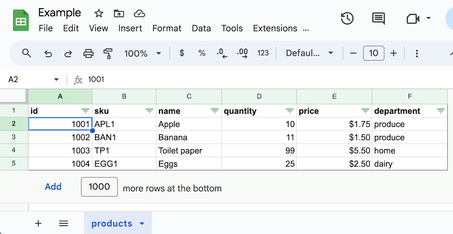
Task: Click the undo arrow icon
Action: tap(48, 53)
